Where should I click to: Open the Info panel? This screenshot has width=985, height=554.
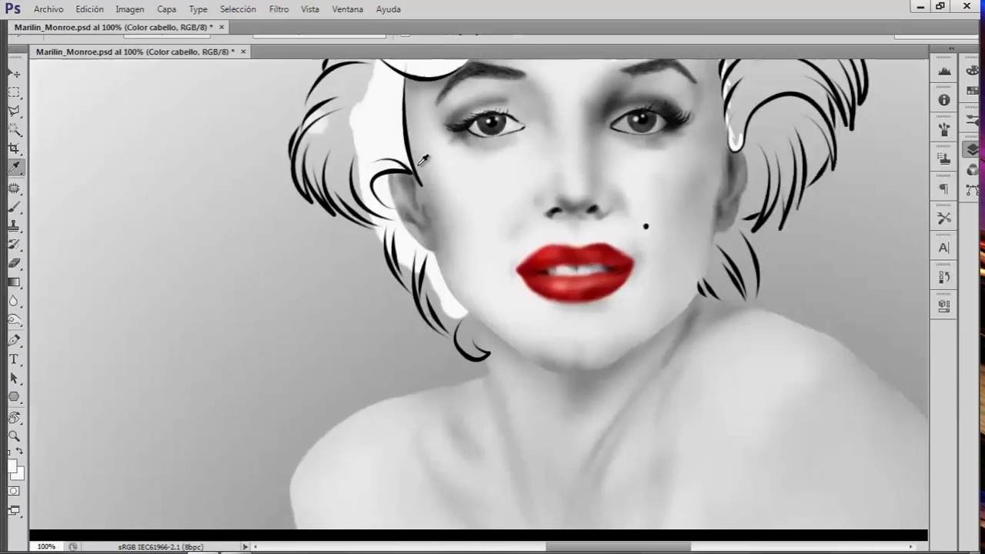pos(944,100)
